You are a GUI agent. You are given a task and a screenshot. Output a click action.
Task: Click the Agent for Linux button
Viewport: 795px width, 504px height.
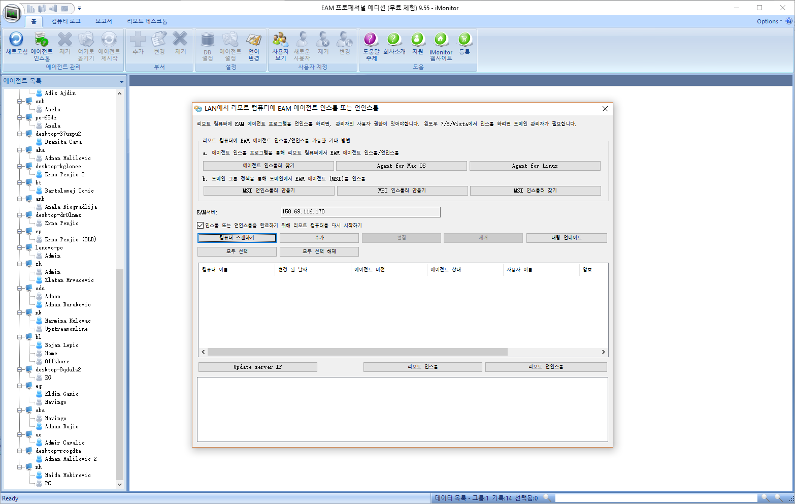pyautogui.click(x=535, y=166)
